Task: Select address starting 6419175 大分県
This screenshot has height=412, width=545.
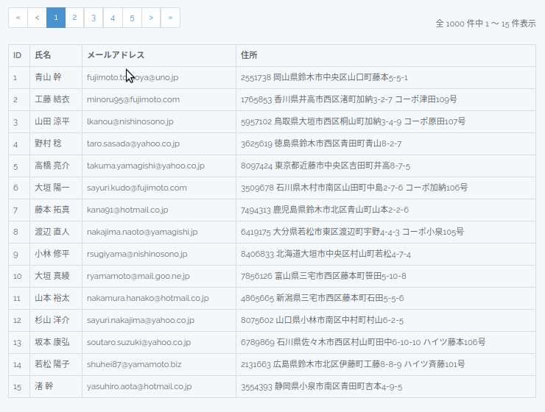Action: [x=352, y=232]
